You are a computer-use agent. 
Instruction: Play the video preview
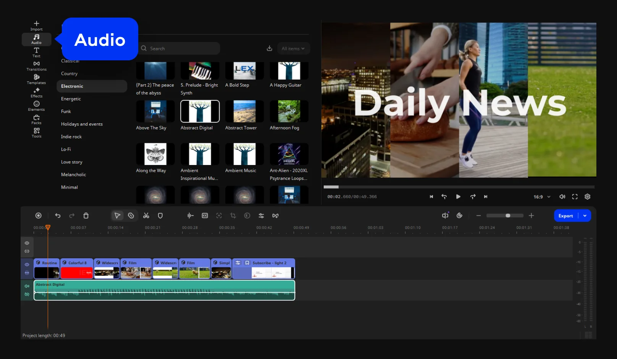(458, 197)
